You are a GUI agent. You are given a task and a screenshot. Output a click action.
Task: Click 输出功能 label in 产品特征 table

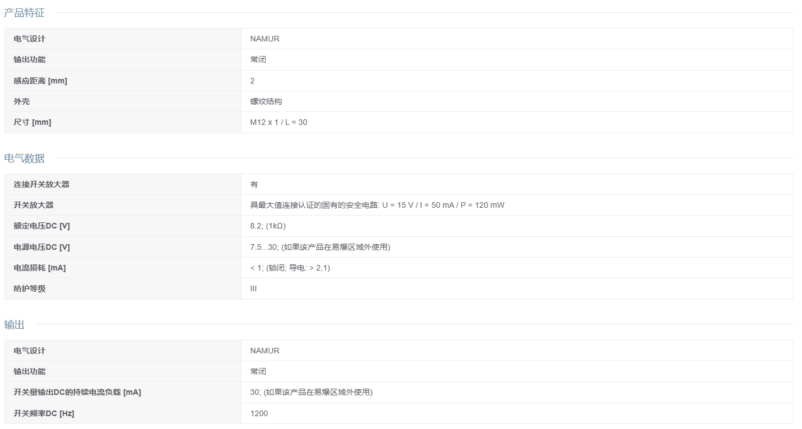click(x=30, y=59)
